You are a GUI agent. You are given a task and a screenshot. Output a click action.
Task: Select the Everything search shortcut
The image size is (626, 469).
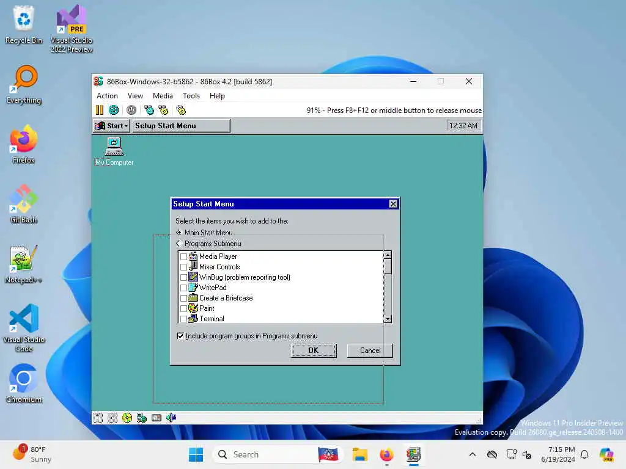point(24,84)
